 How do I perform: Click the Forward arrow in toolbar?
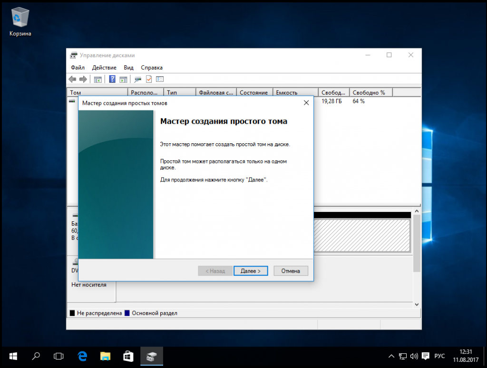(x=83, y=79)
